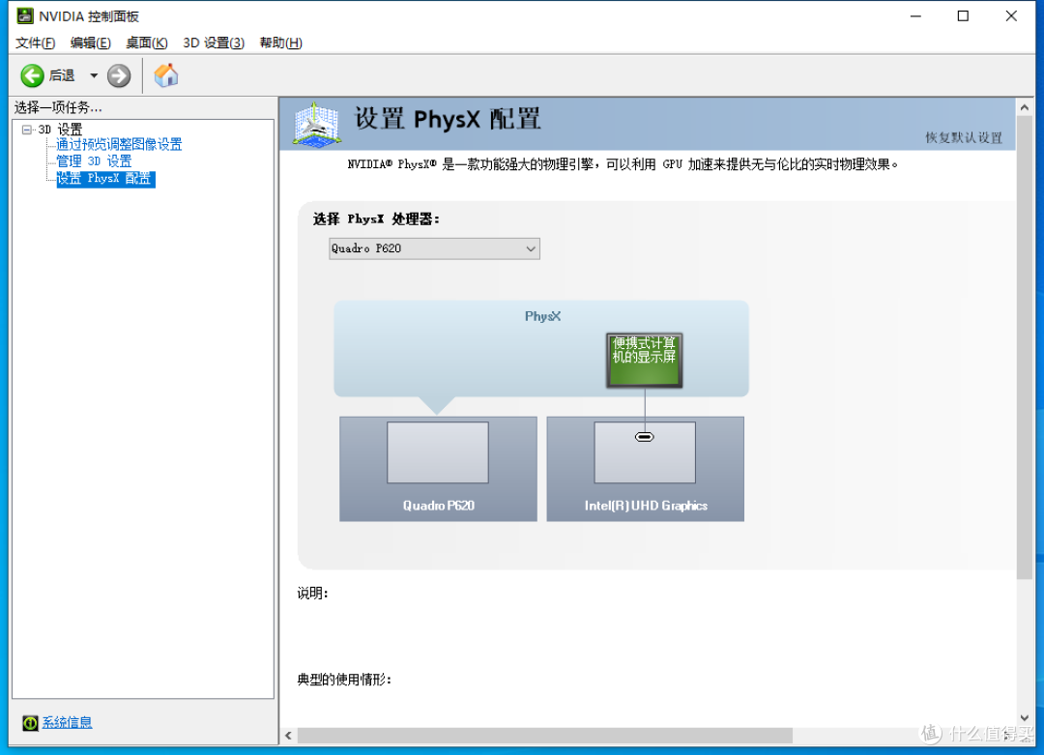Click the Quadro P620 GPU block
This screenshot has height=755, width=1044.
(x=438, y=469)
